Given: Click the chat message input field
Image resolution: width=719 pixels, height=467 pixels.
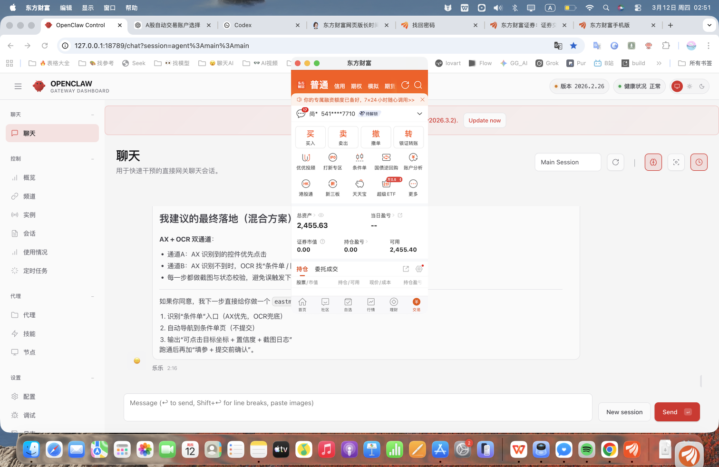Looking at the screenshot, I should click(x=358, y=407).
